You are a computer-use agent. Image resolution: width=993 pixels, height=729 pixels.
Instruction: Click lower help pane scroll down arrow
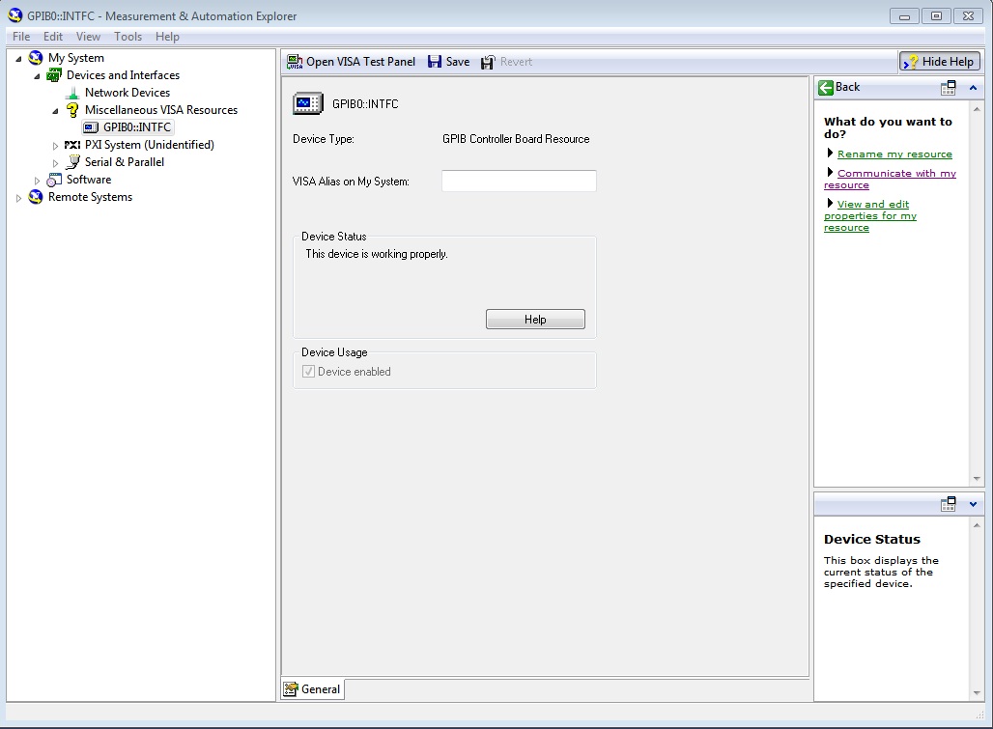click(x=977, y=692)
